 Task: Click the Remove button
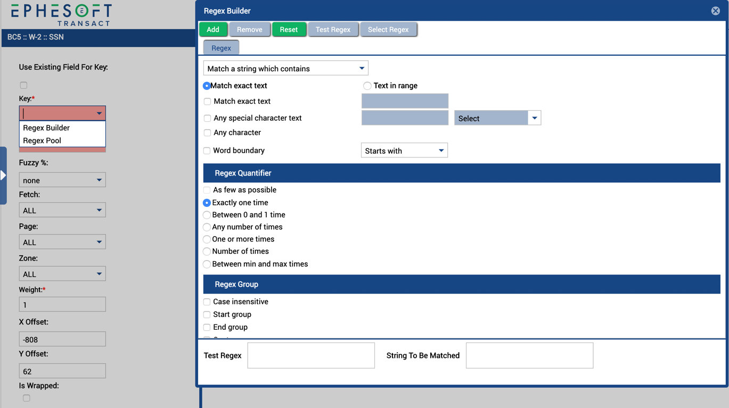pos(250,29)
